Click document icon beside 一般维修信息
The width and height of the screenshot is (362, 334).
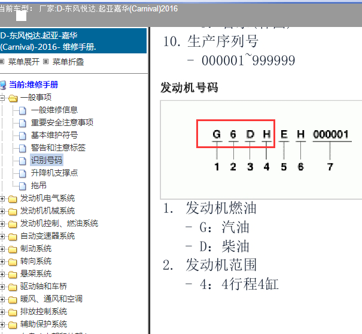(x=22, y=110)
